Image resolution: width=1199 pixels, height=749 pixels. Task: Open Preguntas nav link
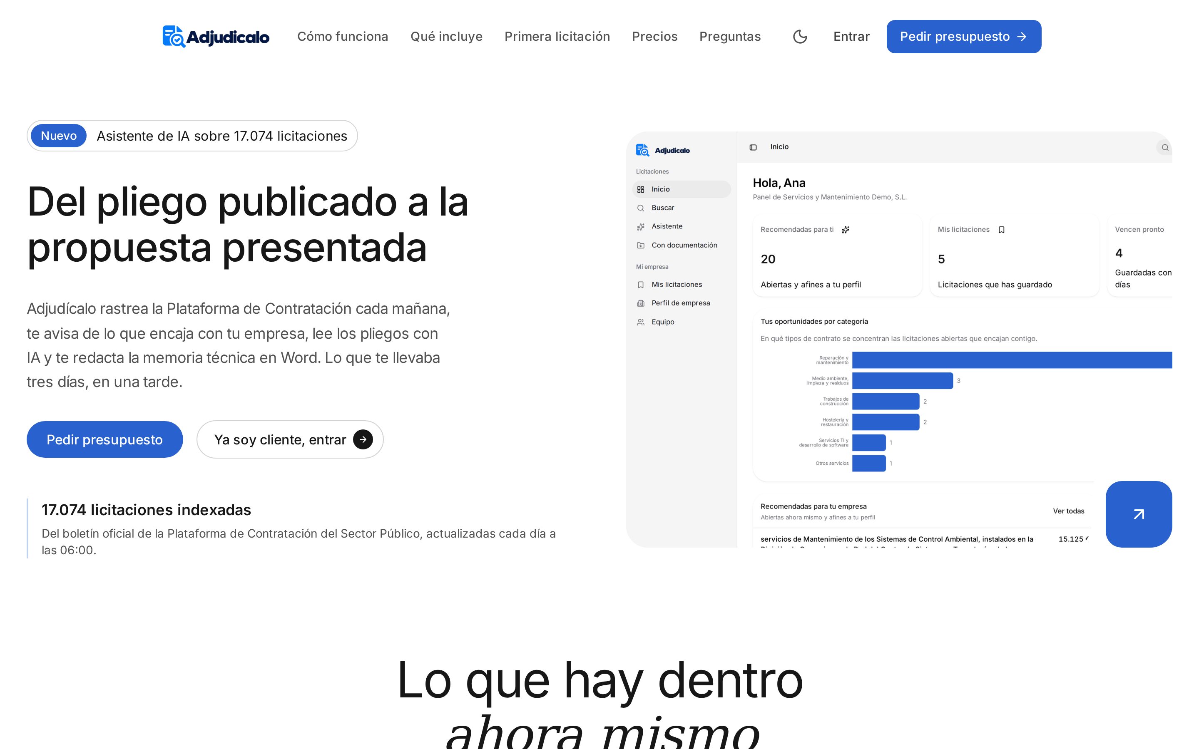tap(730, 37)
